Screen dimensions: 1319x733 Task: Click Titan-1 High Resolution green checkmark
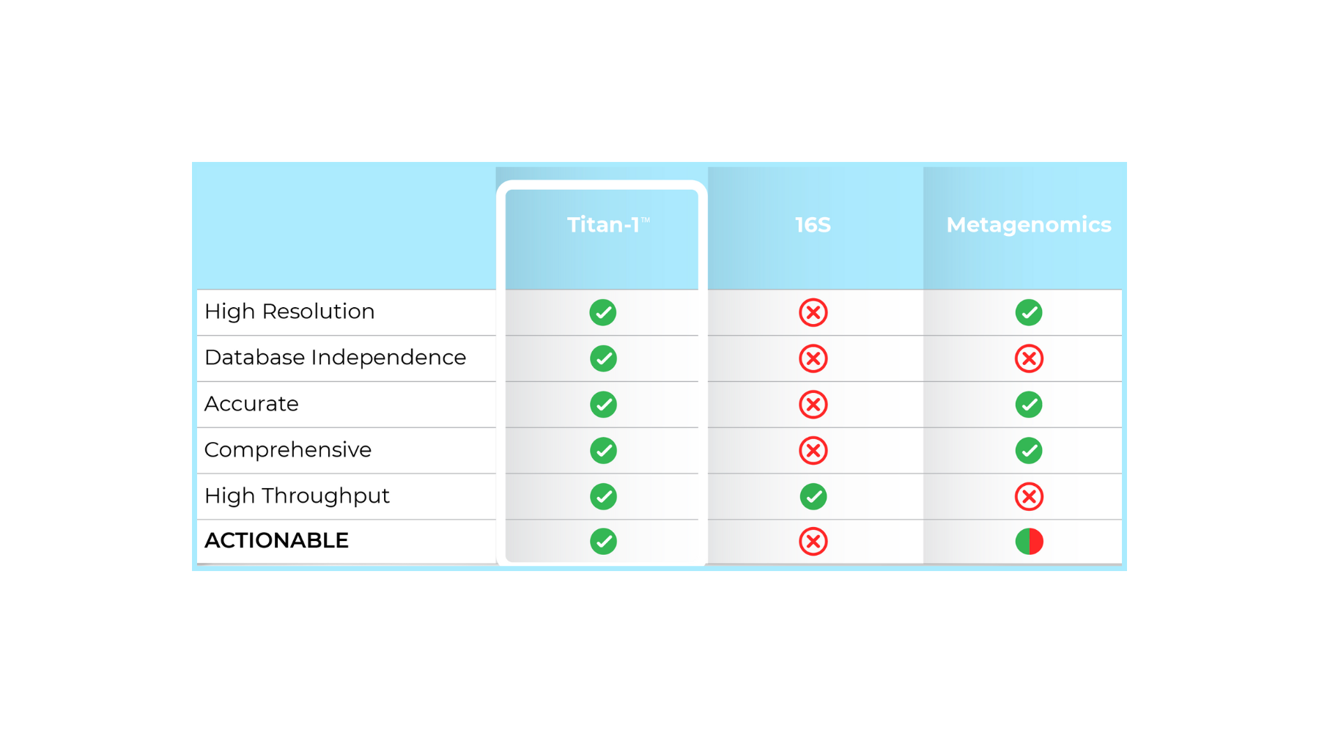(x=602, y=312)
